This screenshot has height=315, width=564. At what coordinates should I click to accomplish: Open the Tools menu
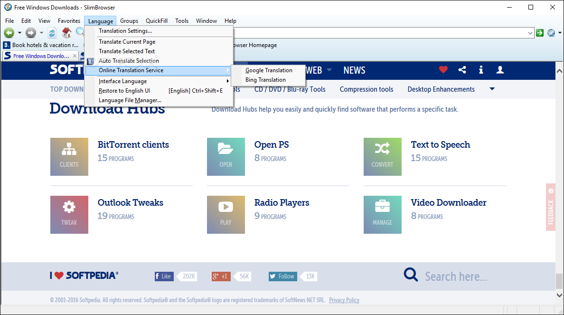[182, 21]
